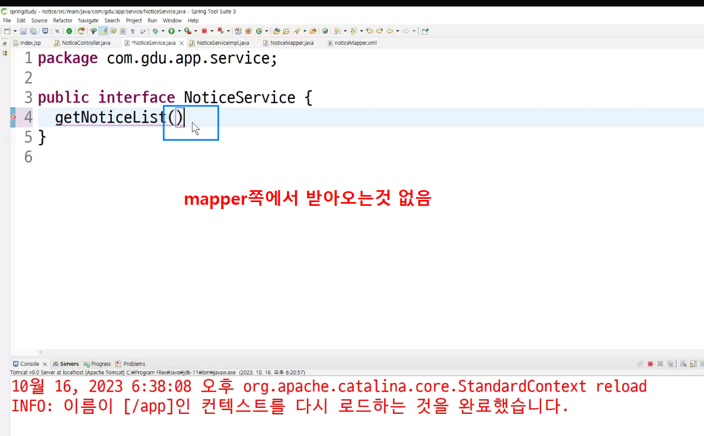Click the error marker on line 4
This screenshot has width=704, height=436.
13,117
